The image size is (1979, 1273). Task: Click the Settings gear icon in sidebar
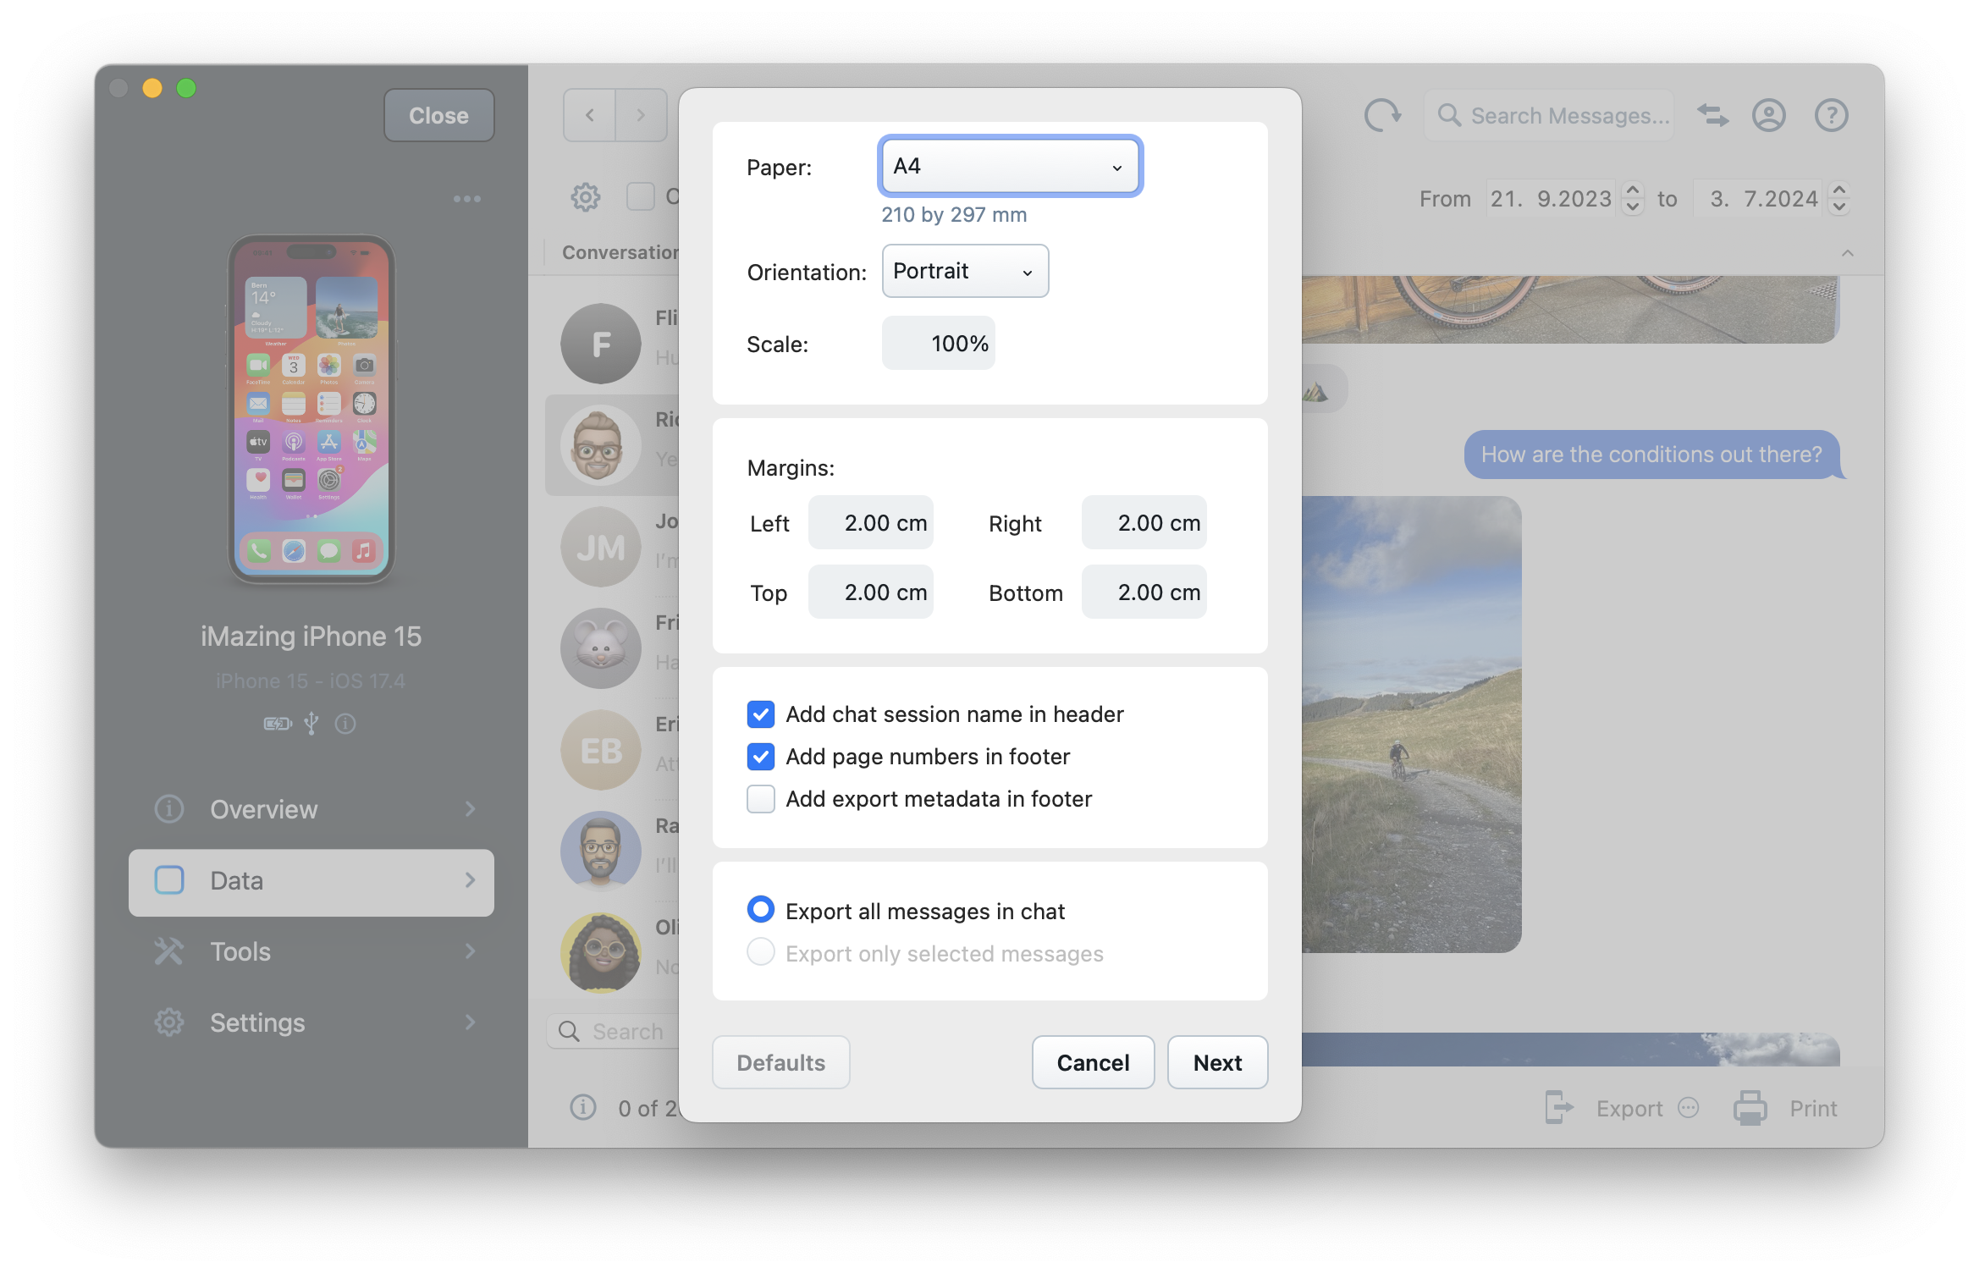(x=169, y=1022)
